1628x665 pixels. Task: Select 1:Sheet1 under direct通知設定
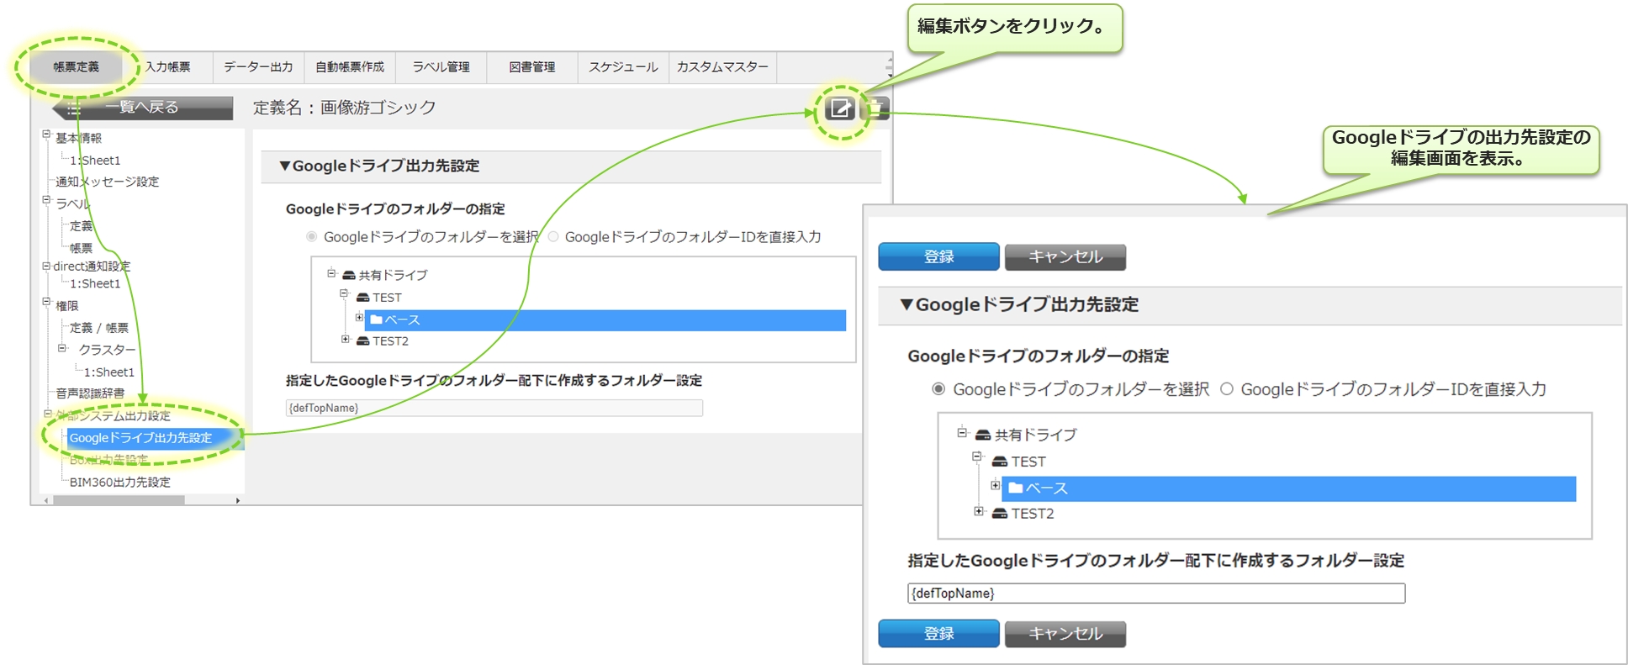click(x=96, y=283)
